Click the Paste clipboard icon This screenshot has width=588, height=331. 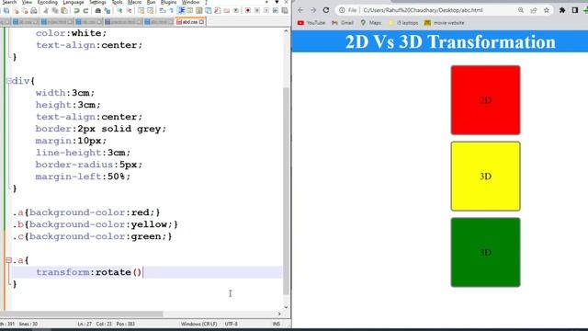(64, 10)
